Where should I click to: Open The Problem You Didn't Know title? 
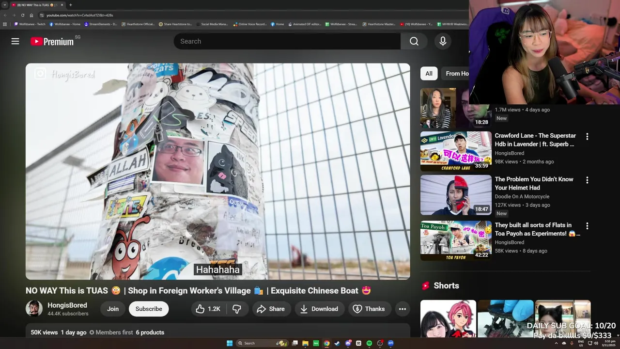[x=534, y=183]
